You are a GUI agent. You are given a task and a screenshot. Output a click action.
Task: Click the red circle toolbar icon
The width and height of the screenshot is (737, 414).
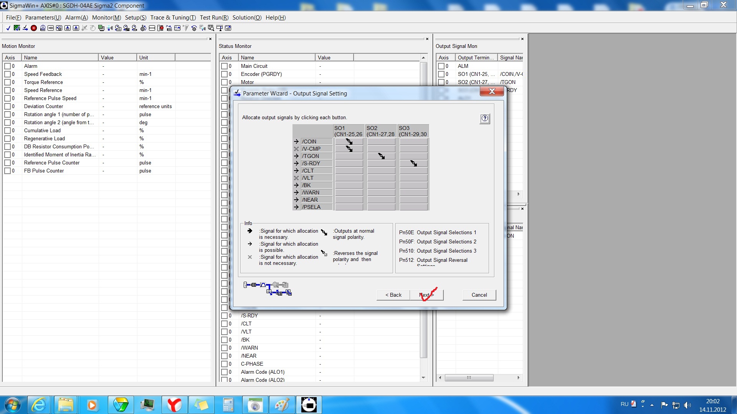(x=34, y=28)
